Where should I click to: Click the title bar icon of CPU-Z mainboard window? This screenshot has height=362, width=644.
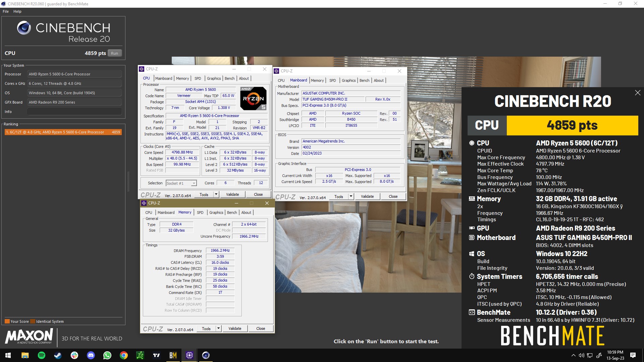point(276,71)
